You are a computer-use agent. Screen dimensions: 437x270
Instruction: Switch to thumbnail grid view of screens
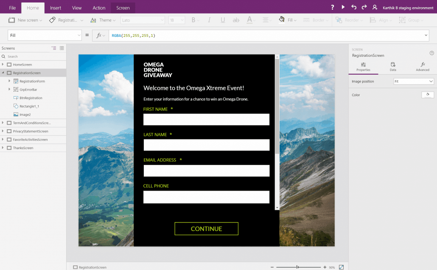click(62, 48)
